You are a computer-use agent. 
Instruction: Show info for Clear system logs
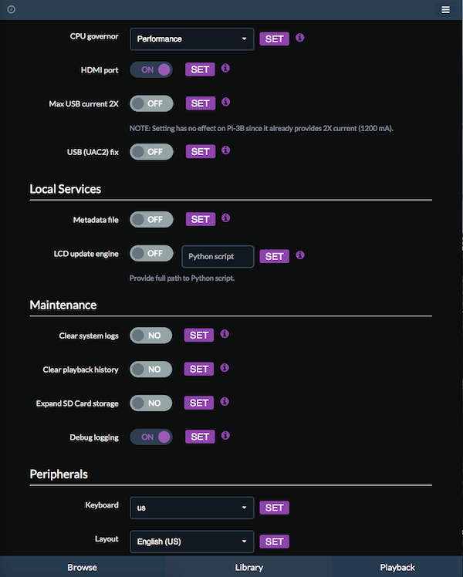[x=225, y=334]
